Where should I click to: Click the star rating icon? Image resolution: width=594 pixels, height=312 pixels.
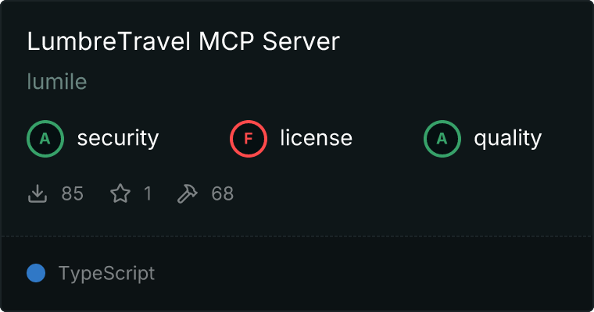click(x=120, y=193)
